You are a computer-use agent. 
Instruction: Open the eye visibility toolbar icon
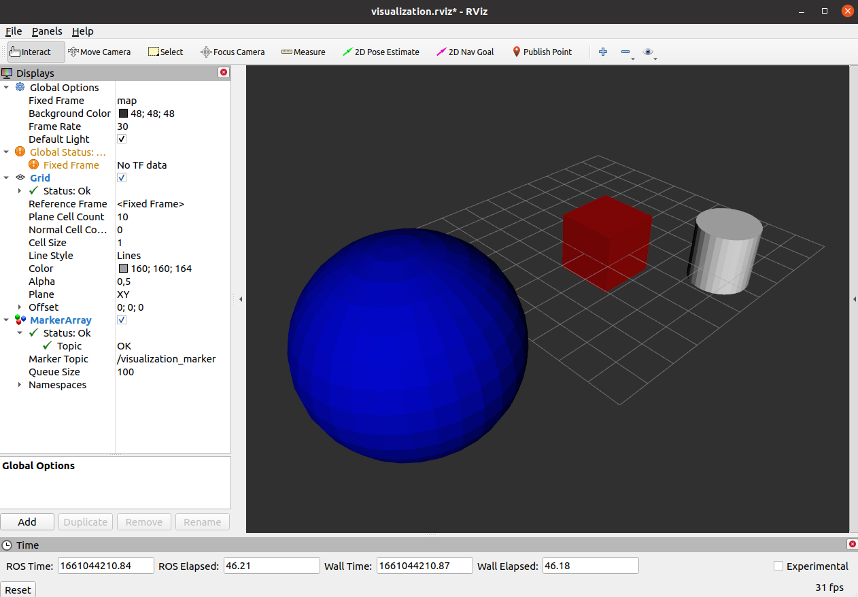point(648,52)
